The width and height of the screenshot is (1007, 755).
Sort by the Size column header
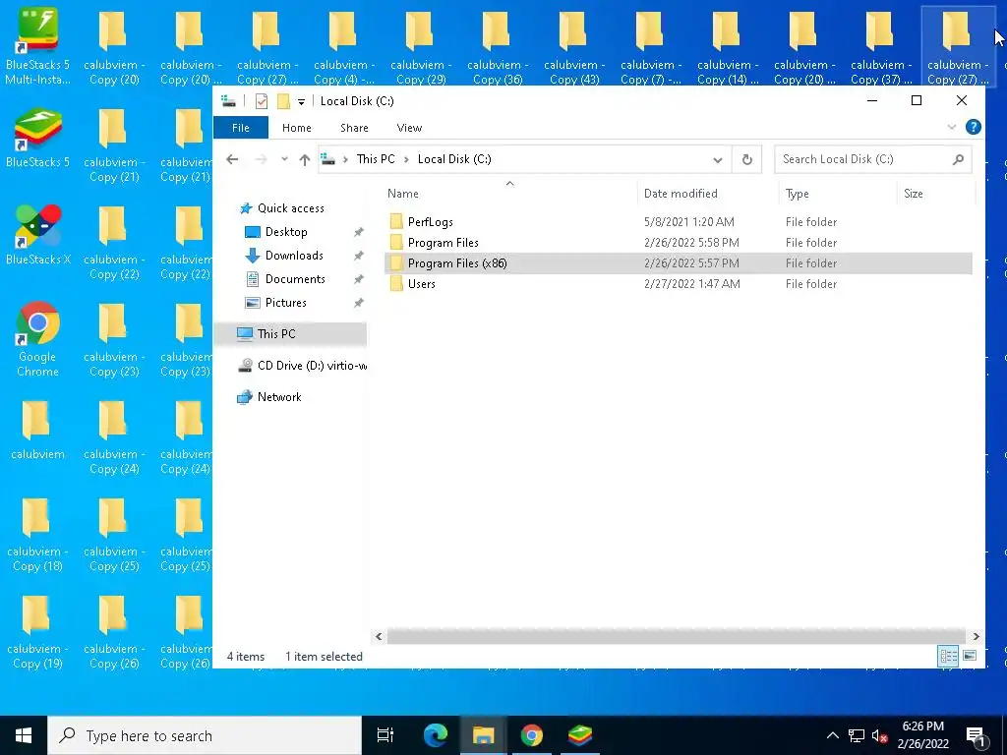[x=936, y=194]
